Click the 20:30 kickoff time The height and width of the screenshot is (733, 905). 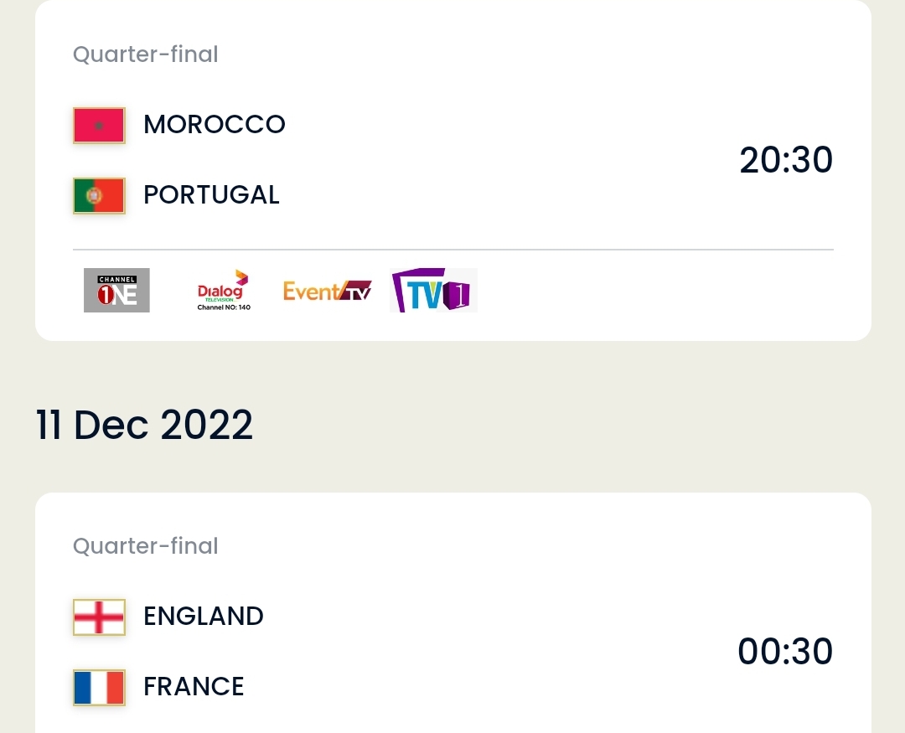(x=786, y=160)
